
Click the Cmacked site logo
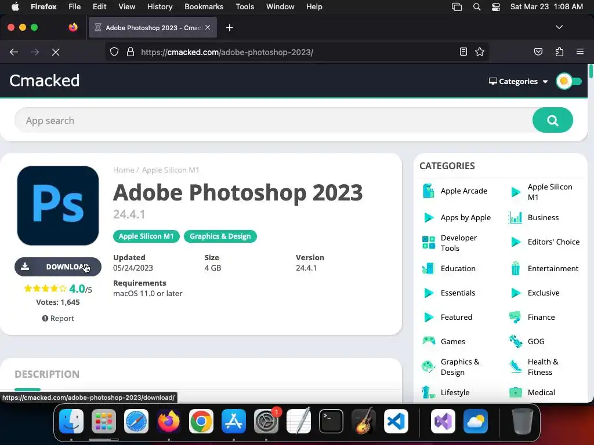click(x=44, y=81)
